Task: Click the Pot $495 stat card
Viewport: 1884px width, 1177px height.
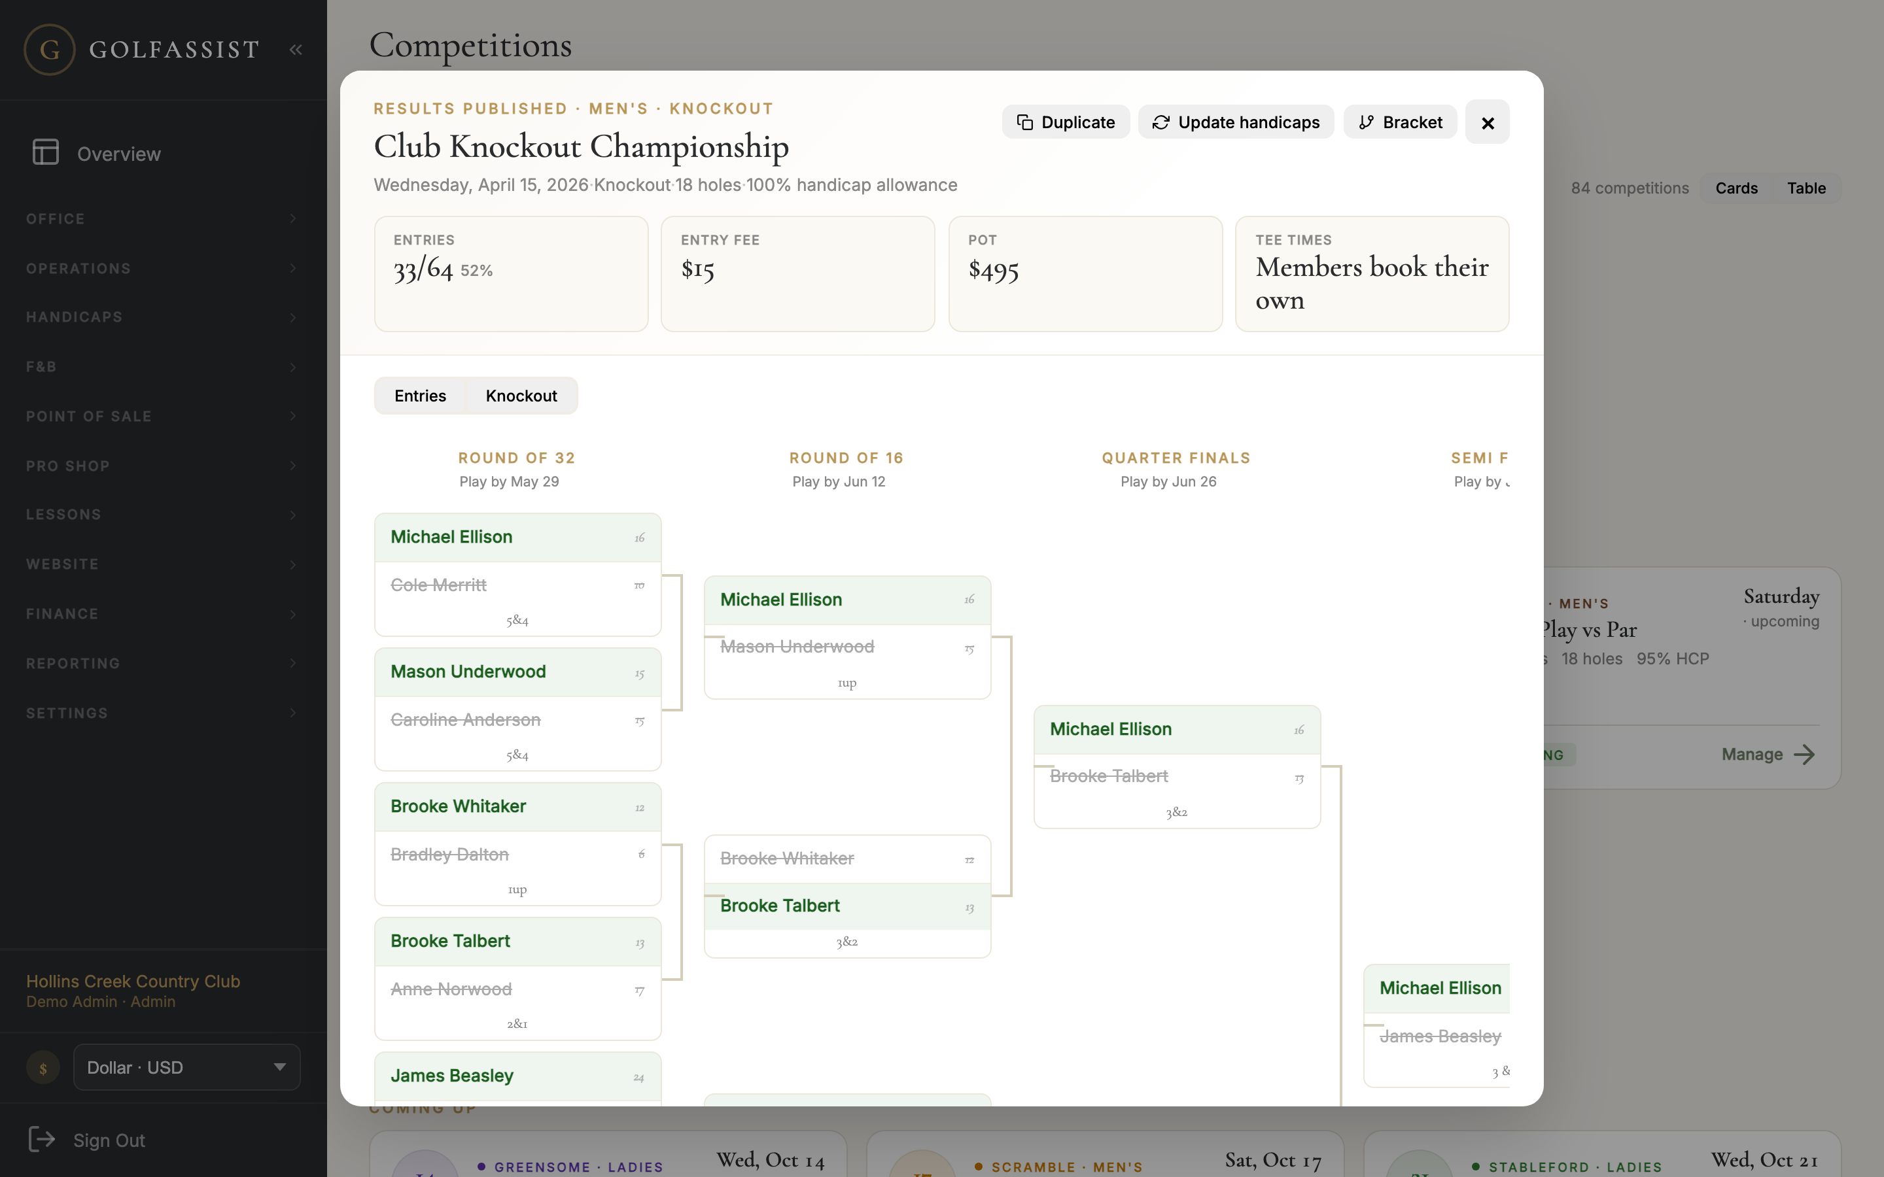Action: tap(1085, 274)
